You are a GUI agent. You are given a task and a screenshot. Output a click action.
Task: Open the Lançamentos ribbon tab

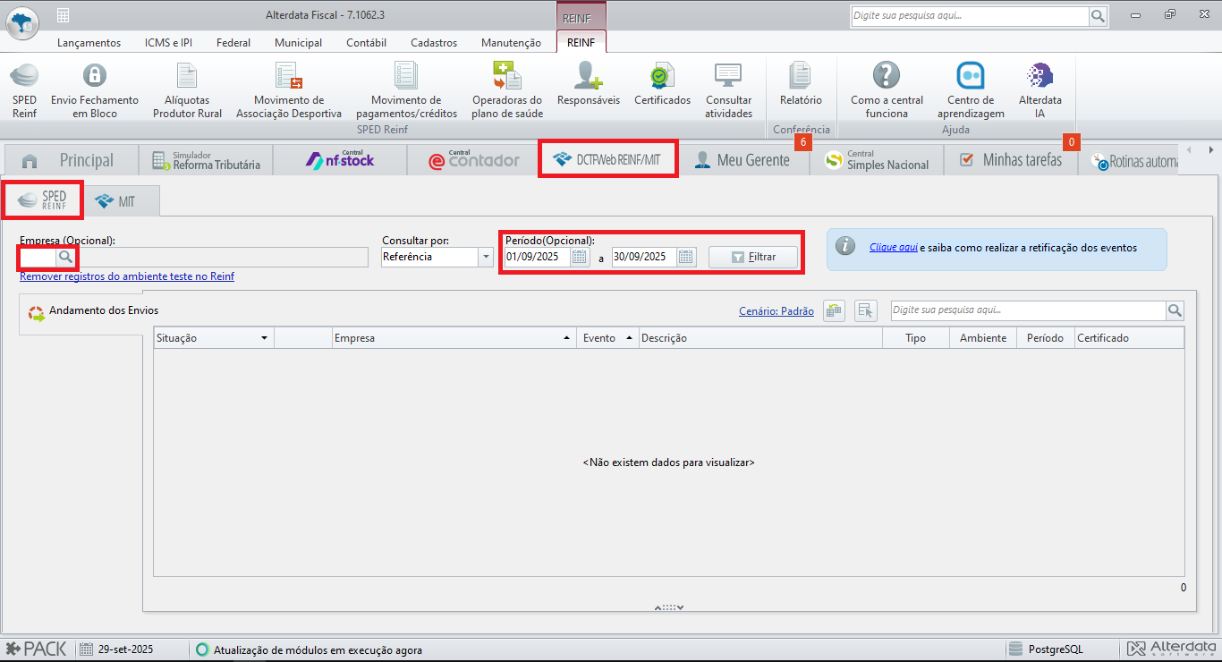click(89, 42)
